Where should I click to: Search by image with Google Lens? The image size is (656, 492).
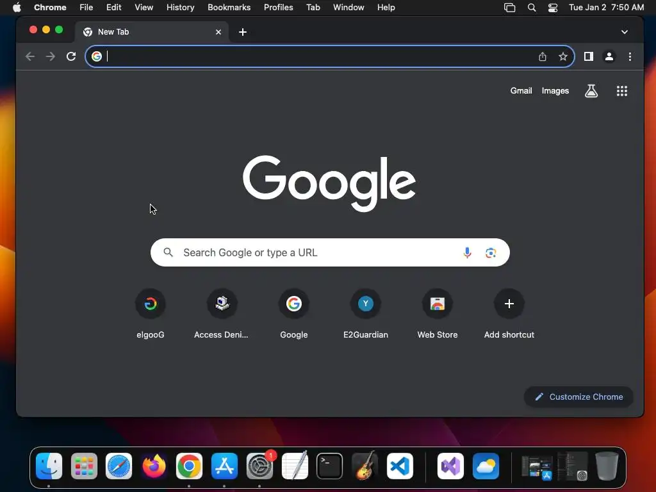(491, 252)
